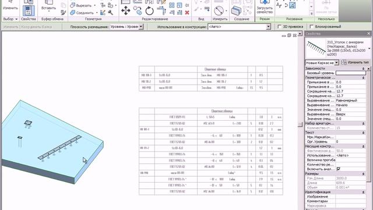Click the Split Element icon in the Geometry panel
The width and height of the screenshot is (373, 210).
(103, 5)
